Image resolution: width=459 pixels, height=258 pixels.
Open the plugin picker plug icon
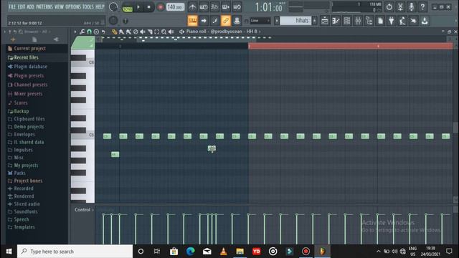click(x=392, y=21)
